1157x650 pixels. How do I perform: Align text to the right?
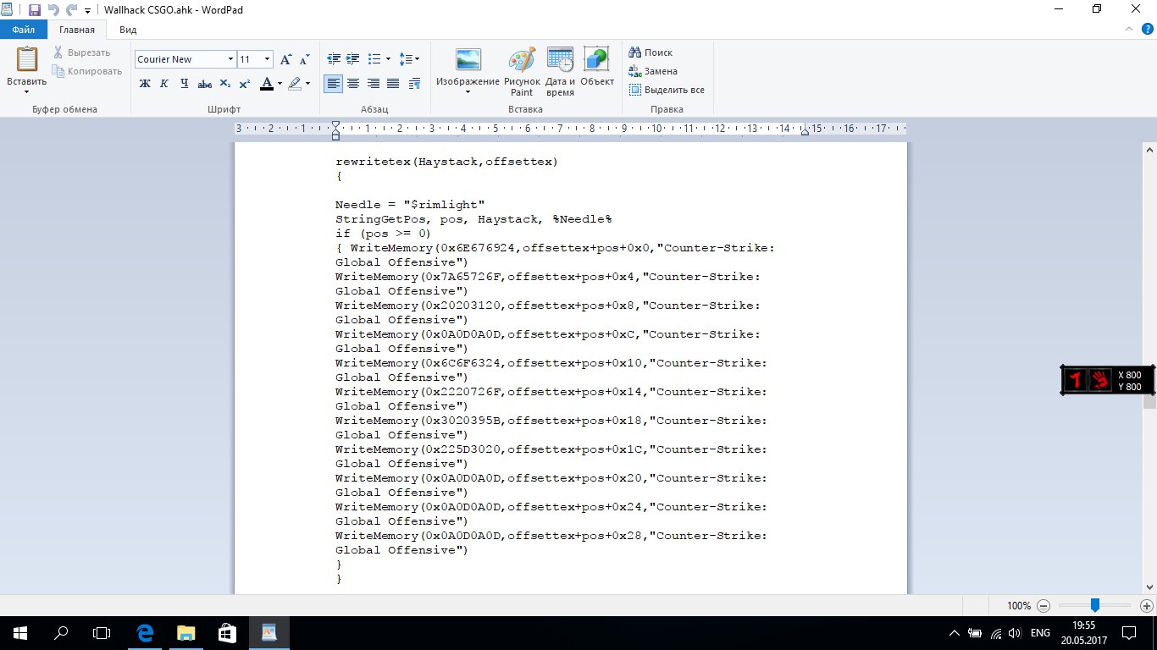[373, 84]
